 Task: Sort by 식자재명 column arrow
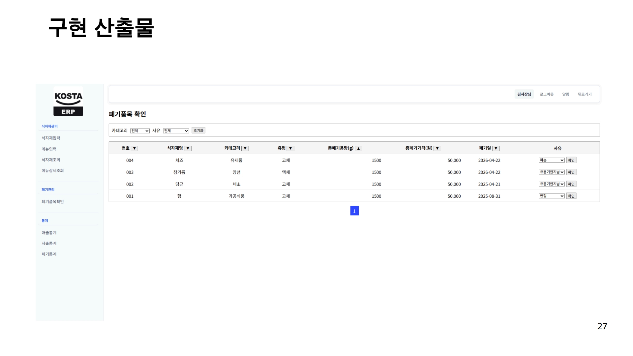pyautogui.click(x=188, y=149)
